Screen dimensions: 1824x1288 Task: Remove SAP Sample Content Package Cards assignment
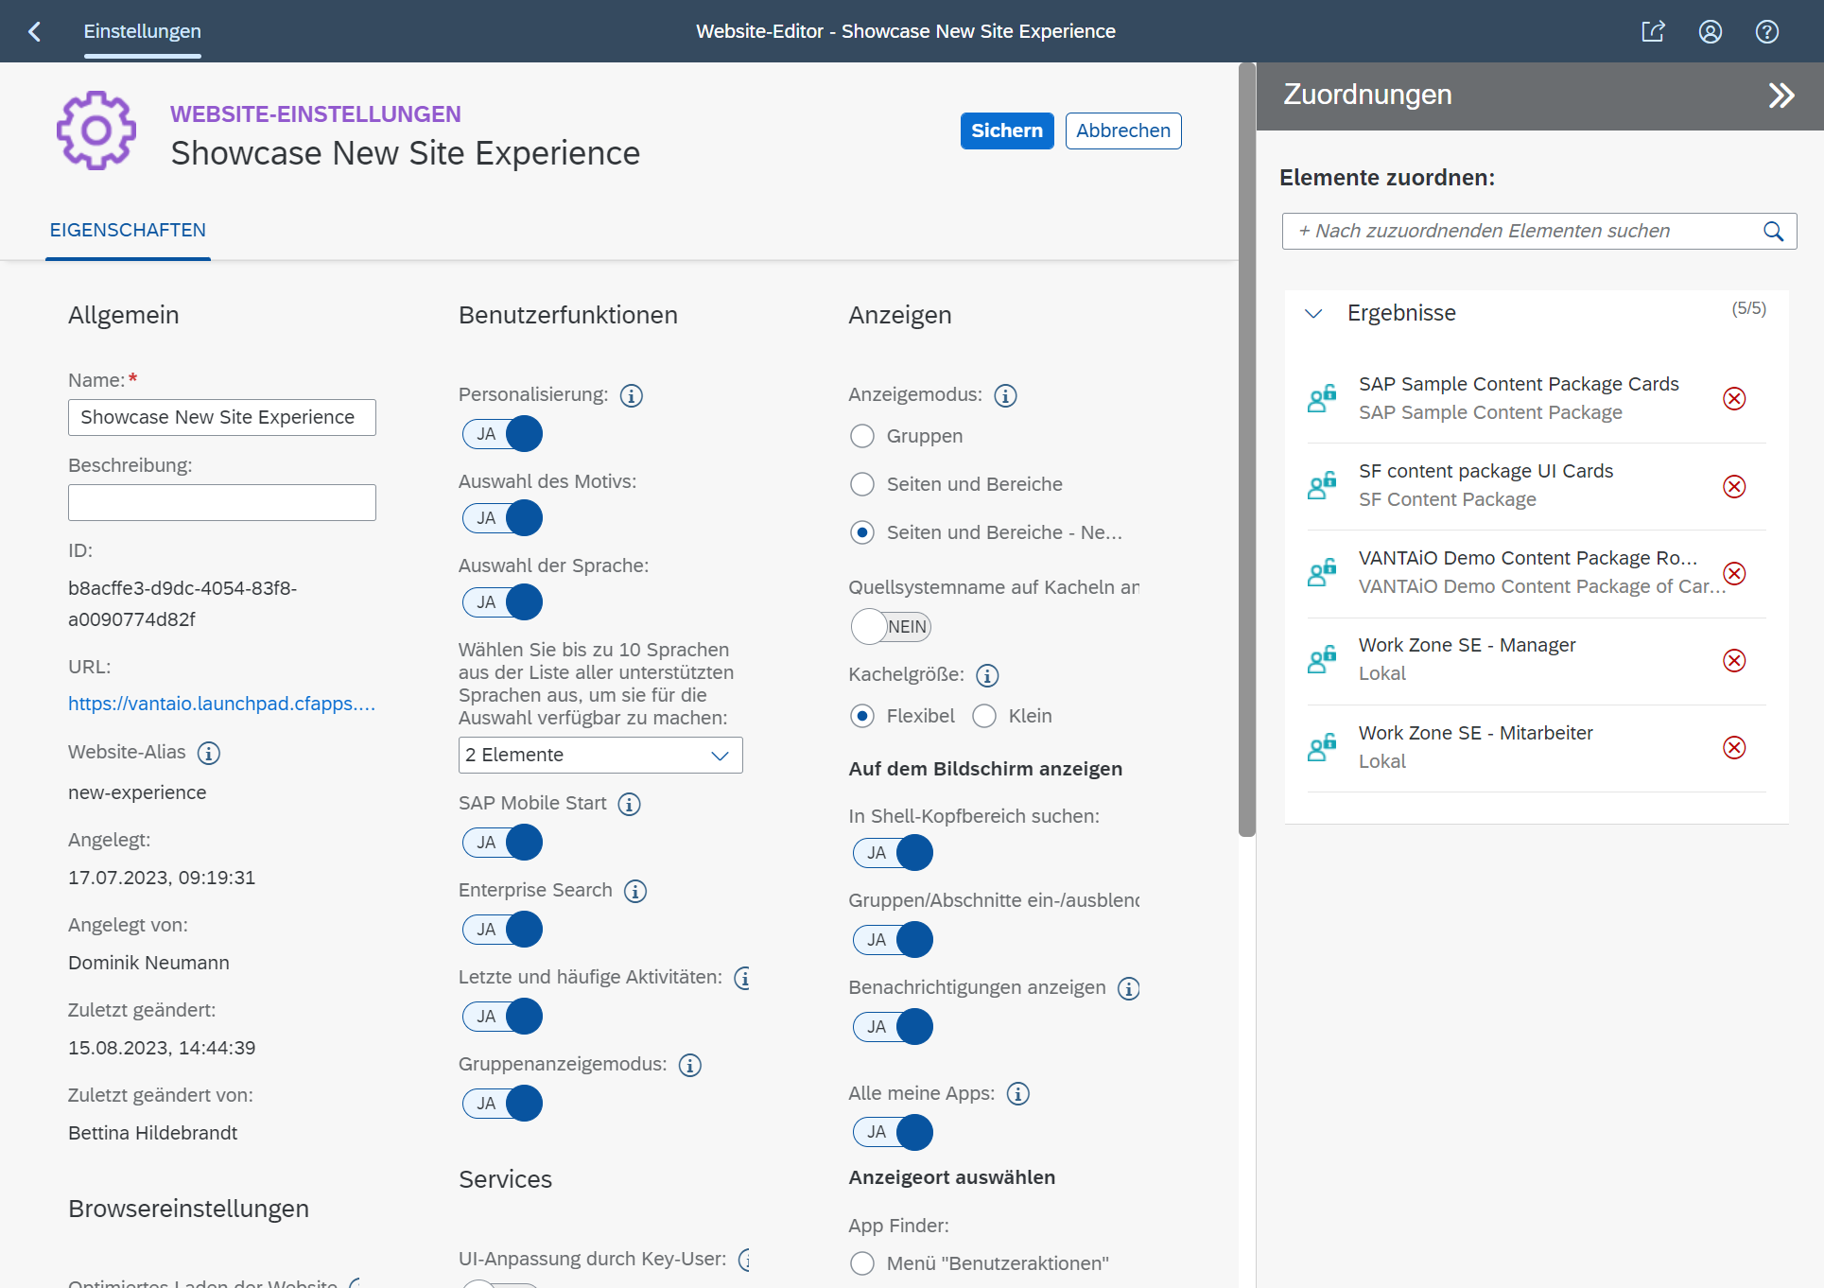[x=1733, y=398]
